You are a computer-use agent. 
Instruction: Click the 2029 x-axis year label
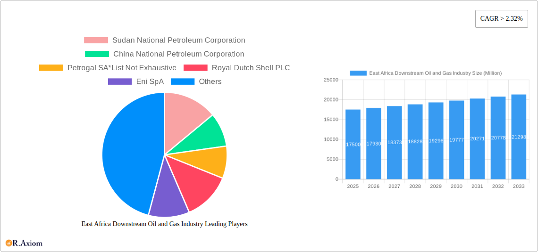coord(436,186)
